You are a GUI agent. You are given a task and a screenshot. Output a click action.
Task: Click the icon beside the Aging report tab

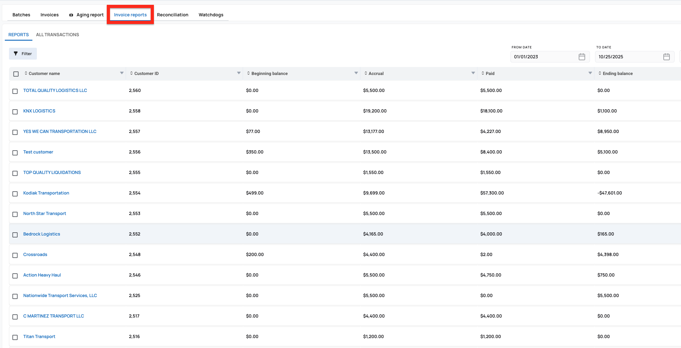[71, 14]
